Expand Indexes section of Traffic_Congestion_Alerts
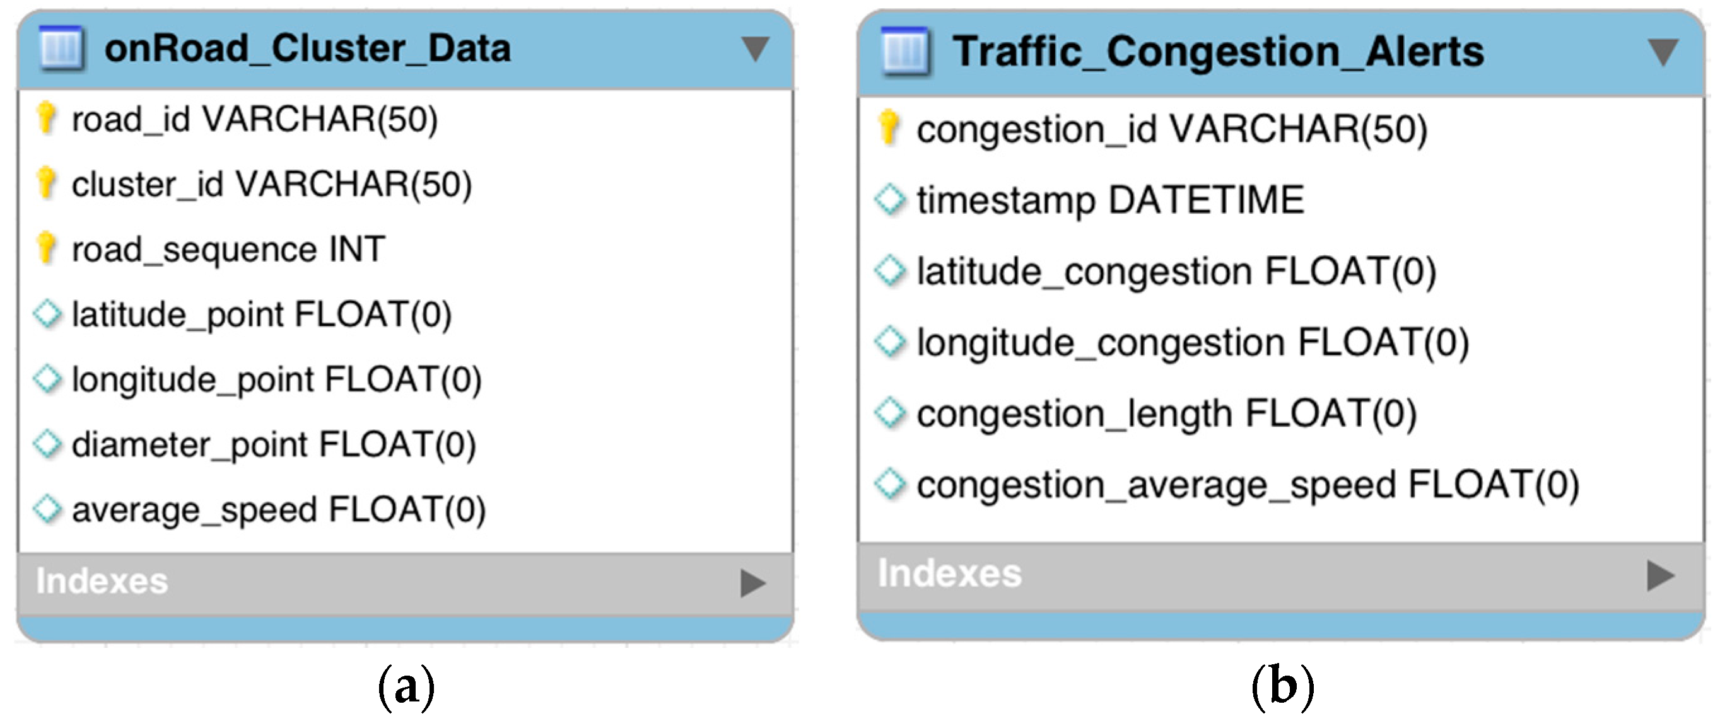This screenshot has width=1720, height=721. pyautogui.click(x=1661, y=575)
